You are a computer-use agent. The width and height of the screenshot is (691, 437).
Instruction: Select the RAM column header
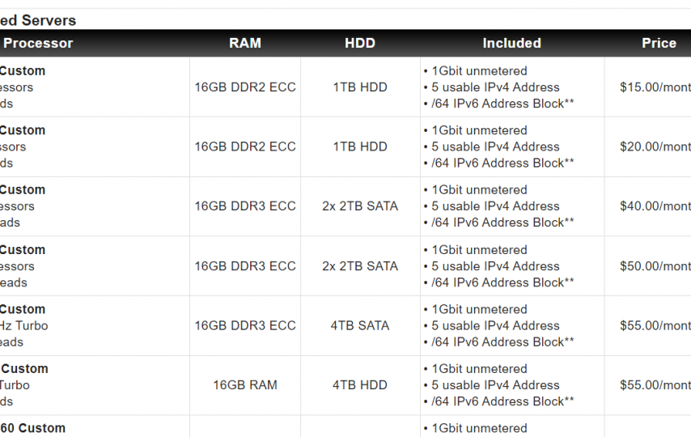(x=245, y=43)
